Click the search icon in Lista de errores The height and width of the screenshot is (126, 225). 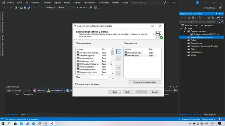click(174, 90)
